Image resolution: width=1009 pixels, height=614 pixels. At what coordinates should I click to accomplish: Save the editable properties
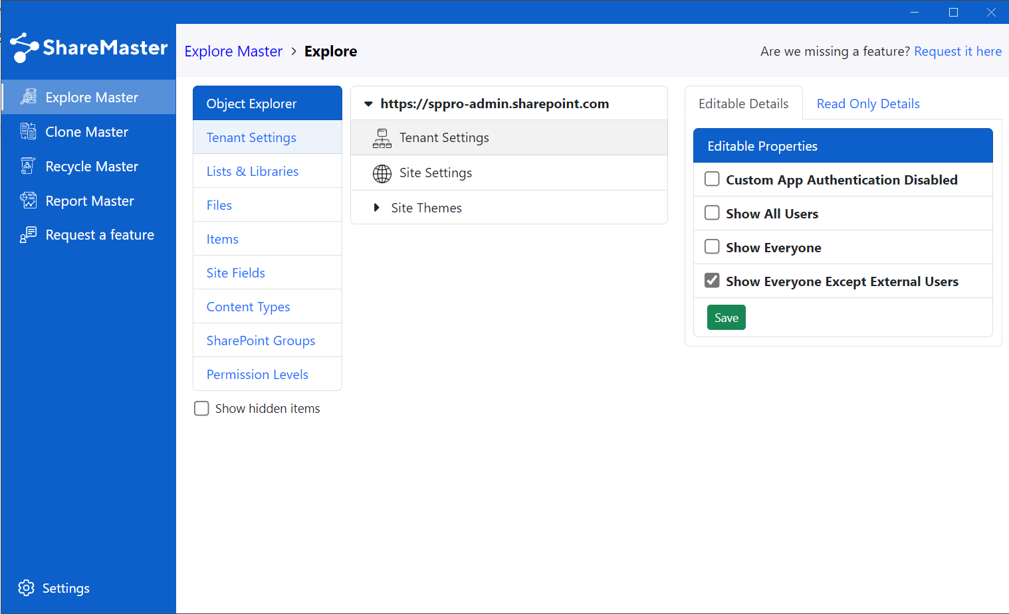coord(727,317)
